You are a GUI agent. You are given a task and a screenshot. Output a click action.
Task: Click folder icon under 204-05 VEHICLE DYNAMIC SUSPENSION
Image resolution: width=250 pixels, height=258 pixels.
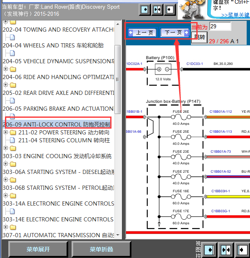click(x=13, y=69)
